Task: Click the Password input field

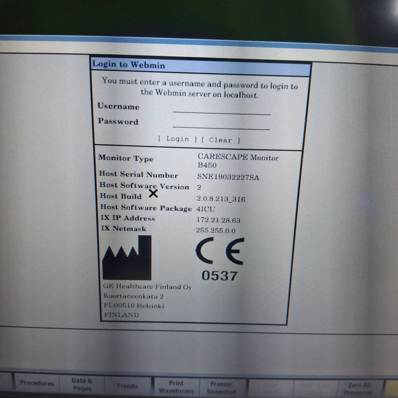Action: 221,125
